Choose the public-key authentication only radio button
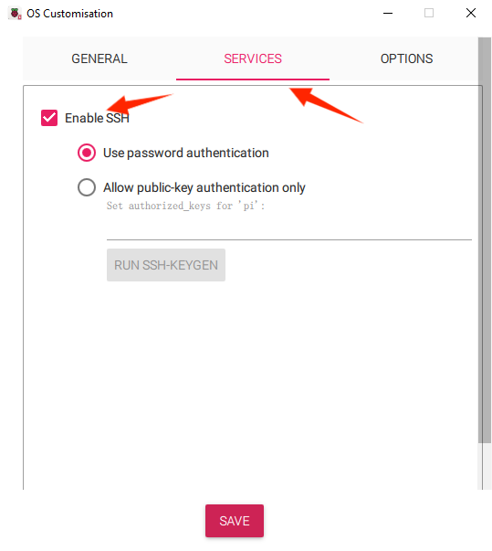This screenshot has width=492, height=551. pyautogui.click(x=87, y=187)
